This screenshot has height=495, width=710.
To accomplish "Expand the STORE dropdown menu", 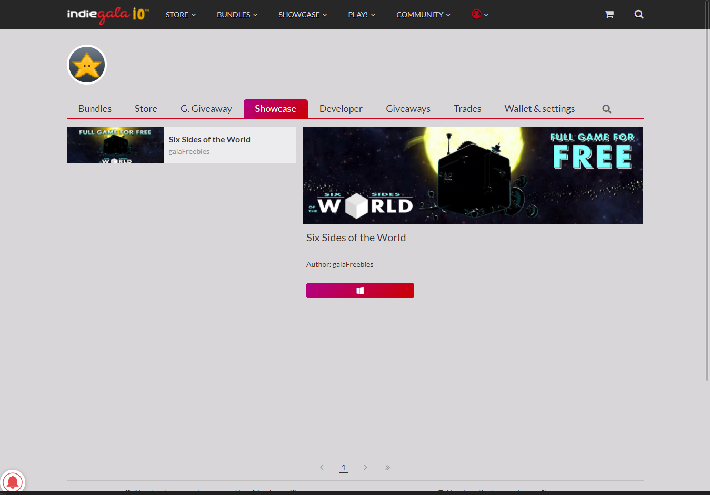I will (181, 15).
